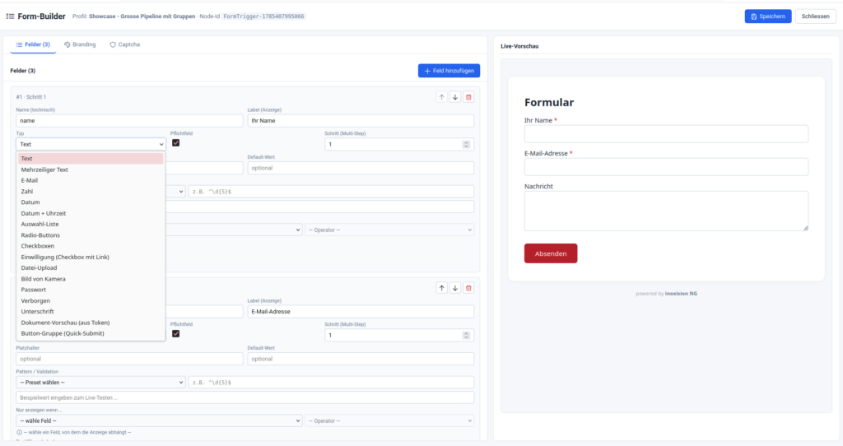The height and width of the screenshot is (446, 843).
Task: Choose Einwilligung (Checkbox mit Link) option
Action: point(91,257)
